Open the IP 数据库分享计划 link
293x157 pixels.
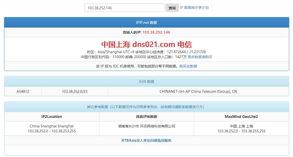[194, 8]
